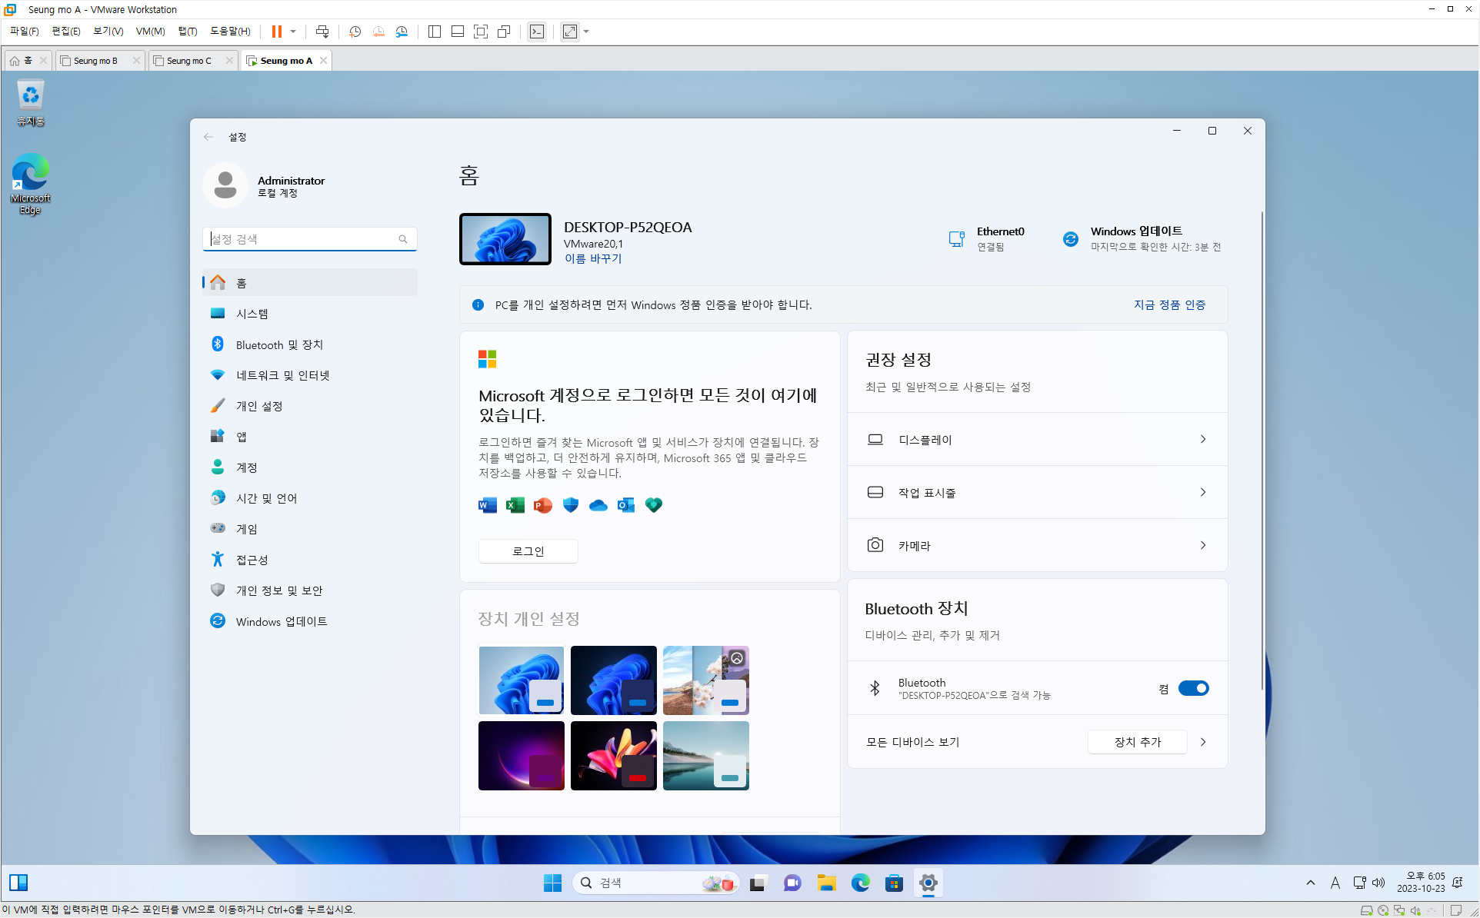The image size is (1480, 918).
Task: Click send Ctrl+Alt+Del toolbar icon
Action: pyautogui.click(x=322, y=32)
